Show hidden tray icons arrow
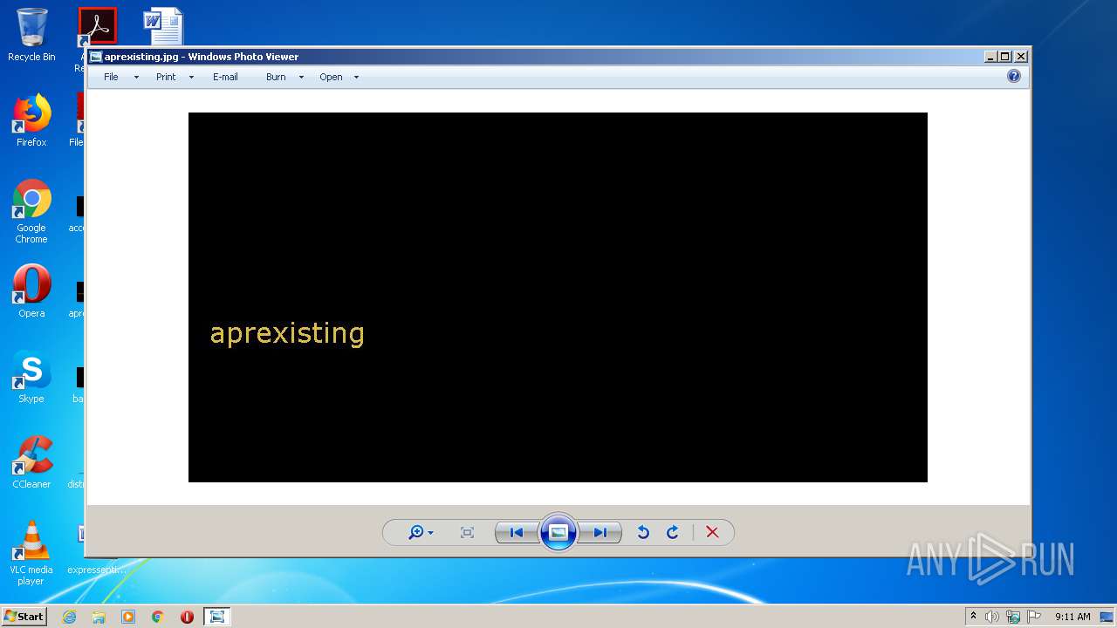1117x628 pixels. (973, 617)
